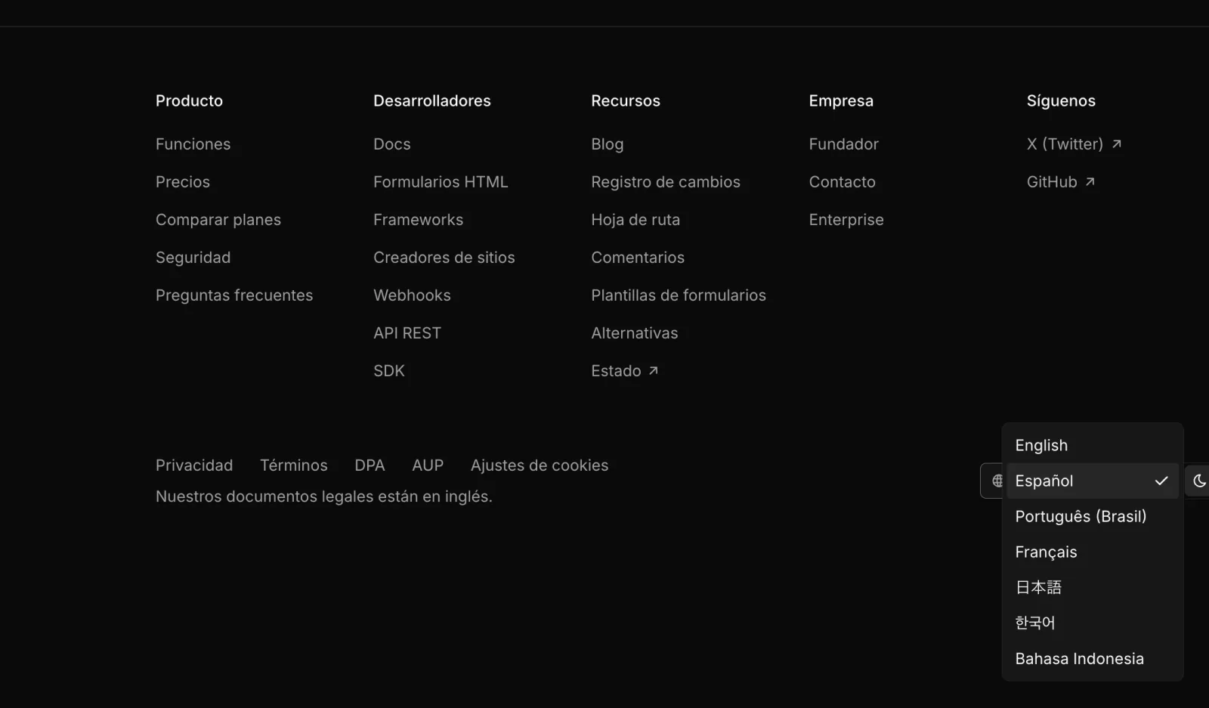Select Bahasa Indonesia language option
Viewport: 1209px width, 708px height.
[1093, 658]
